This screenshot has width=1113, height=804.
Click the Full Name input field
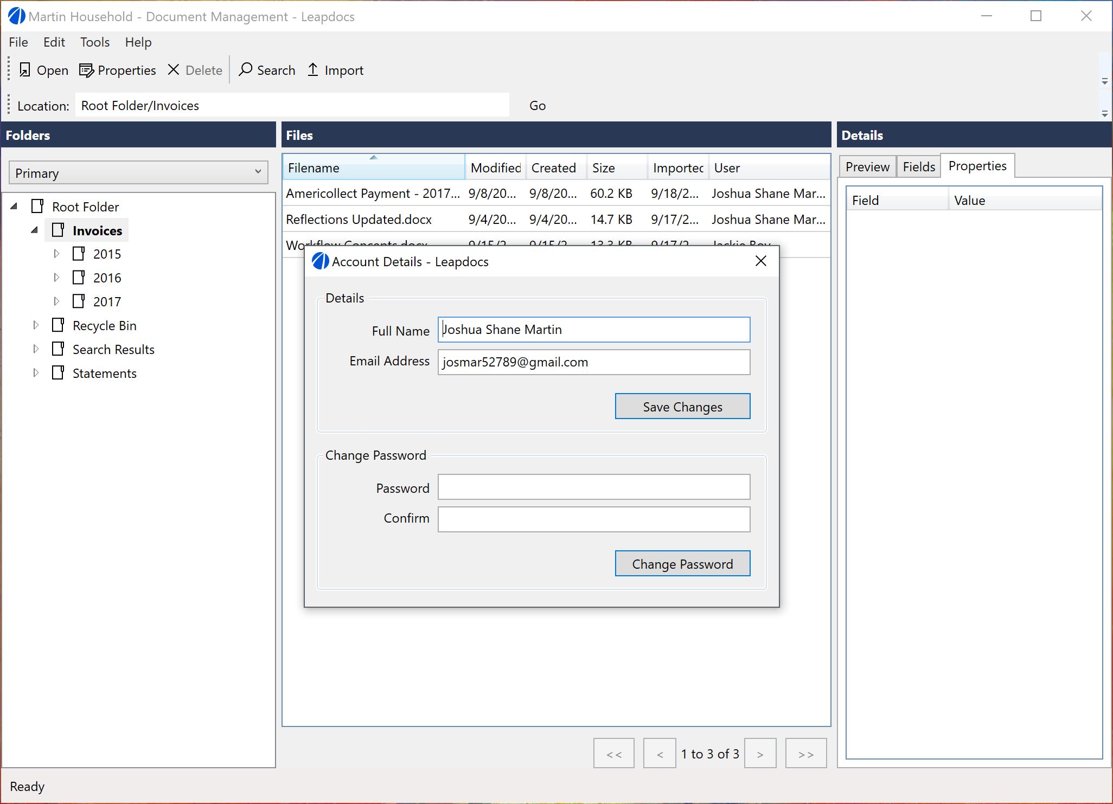click(594, 330)
